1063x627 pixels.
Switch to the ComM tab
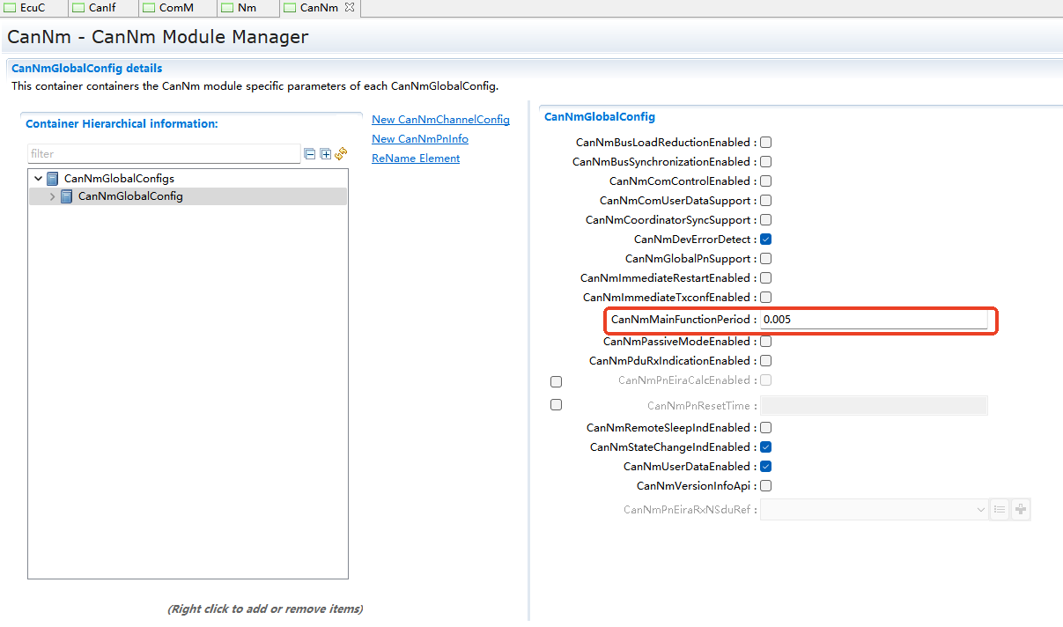coord(176,8)
